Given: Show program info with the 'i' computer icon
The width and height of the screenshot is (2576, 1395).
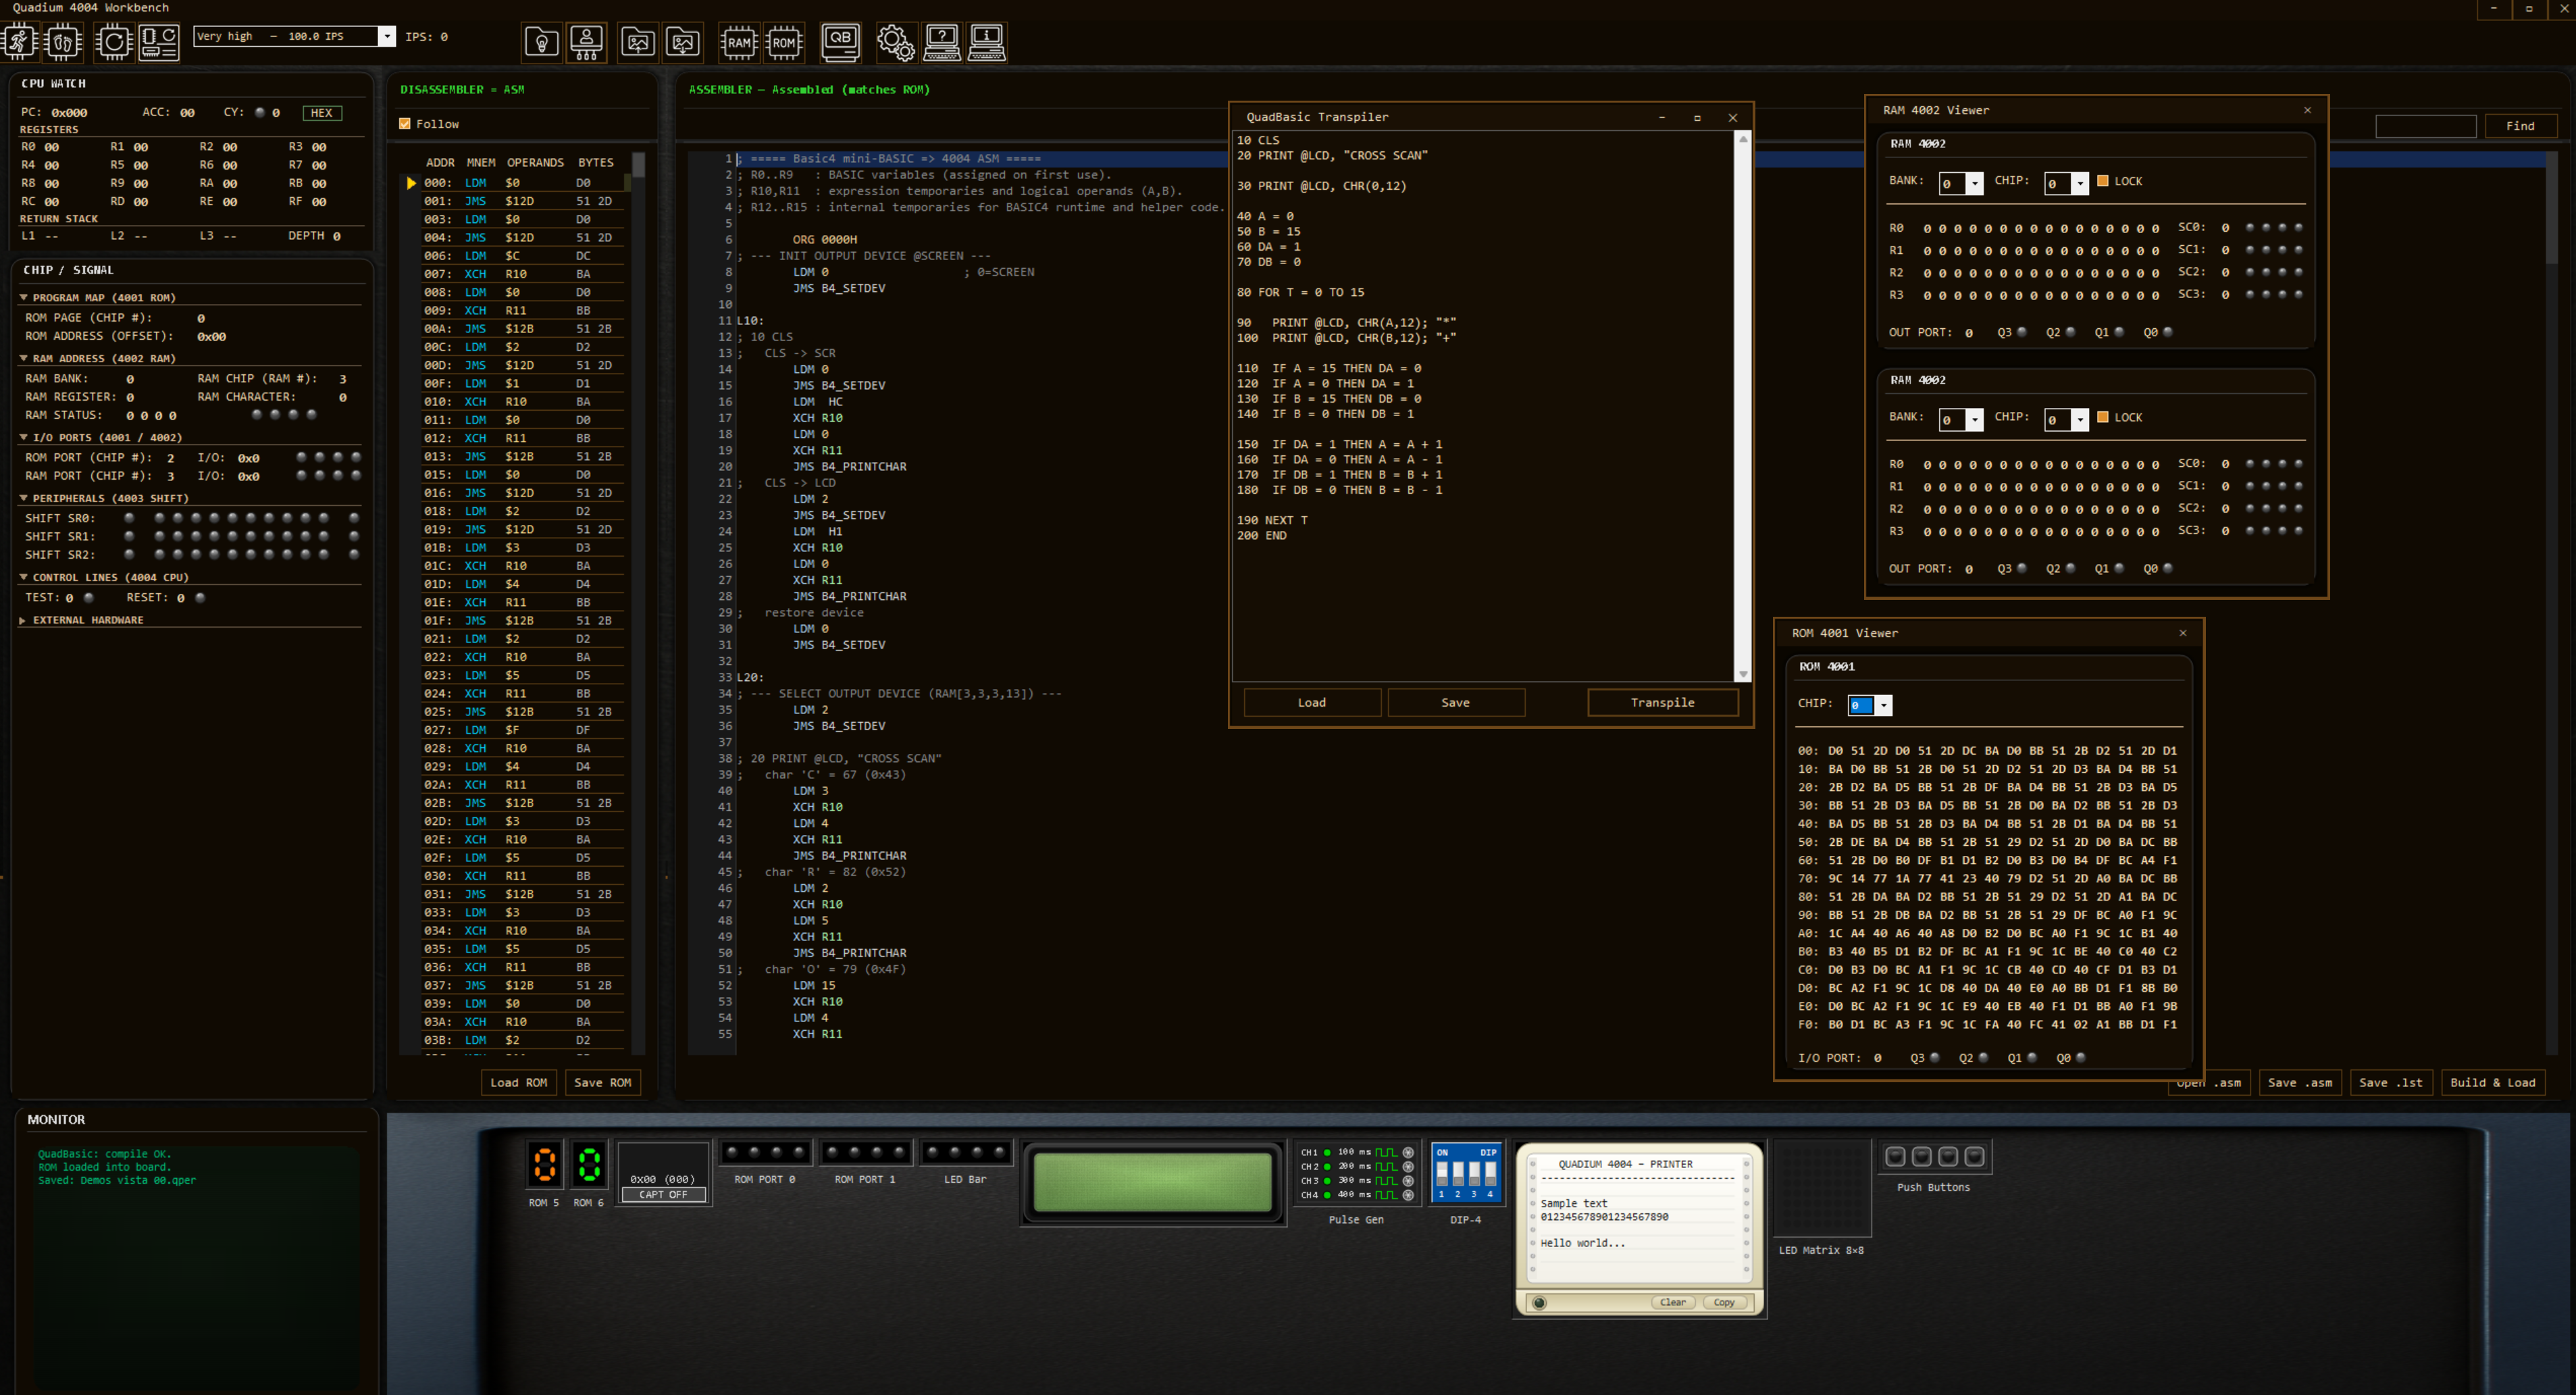Looking at the screenshot, I should pyautogui.click(x=986, y=42).
